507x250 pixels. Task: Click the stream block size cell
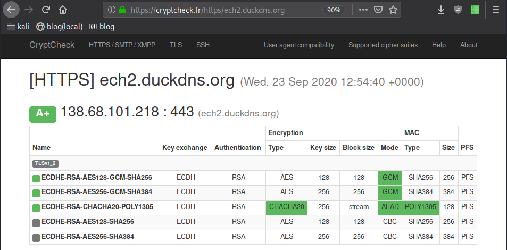coord(359,207)
